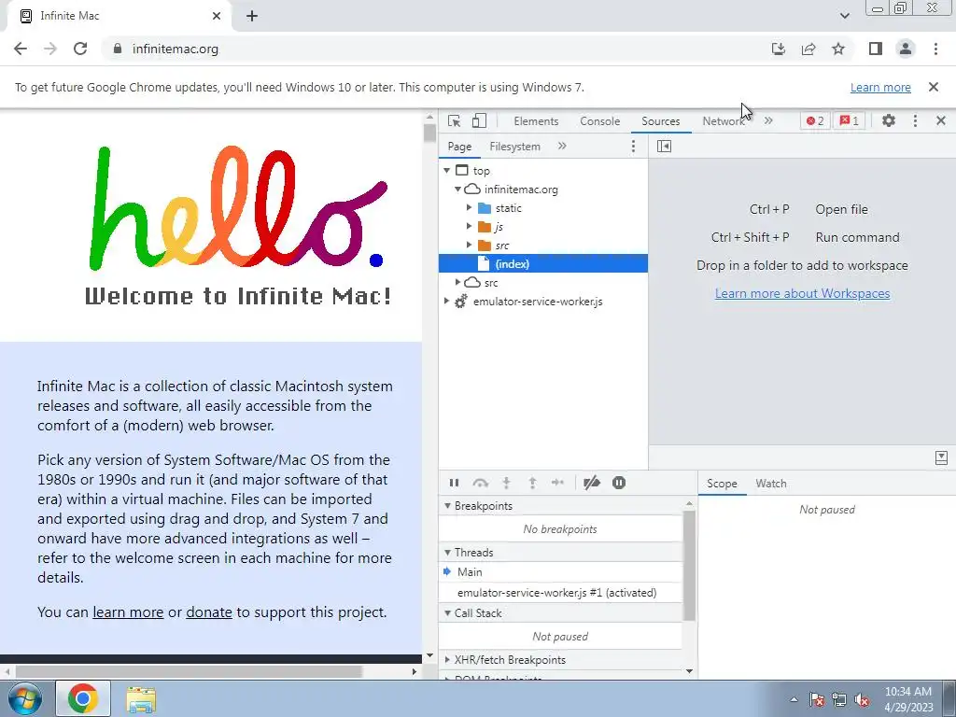Open the Chrome profile avatar
The height and width of the screenshot is (717, 956).
[906, 49]
